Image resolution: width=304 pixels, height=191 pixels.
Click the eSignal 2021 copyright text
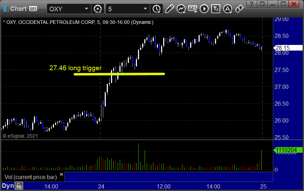pyautogui.click(x=20, y=136)
